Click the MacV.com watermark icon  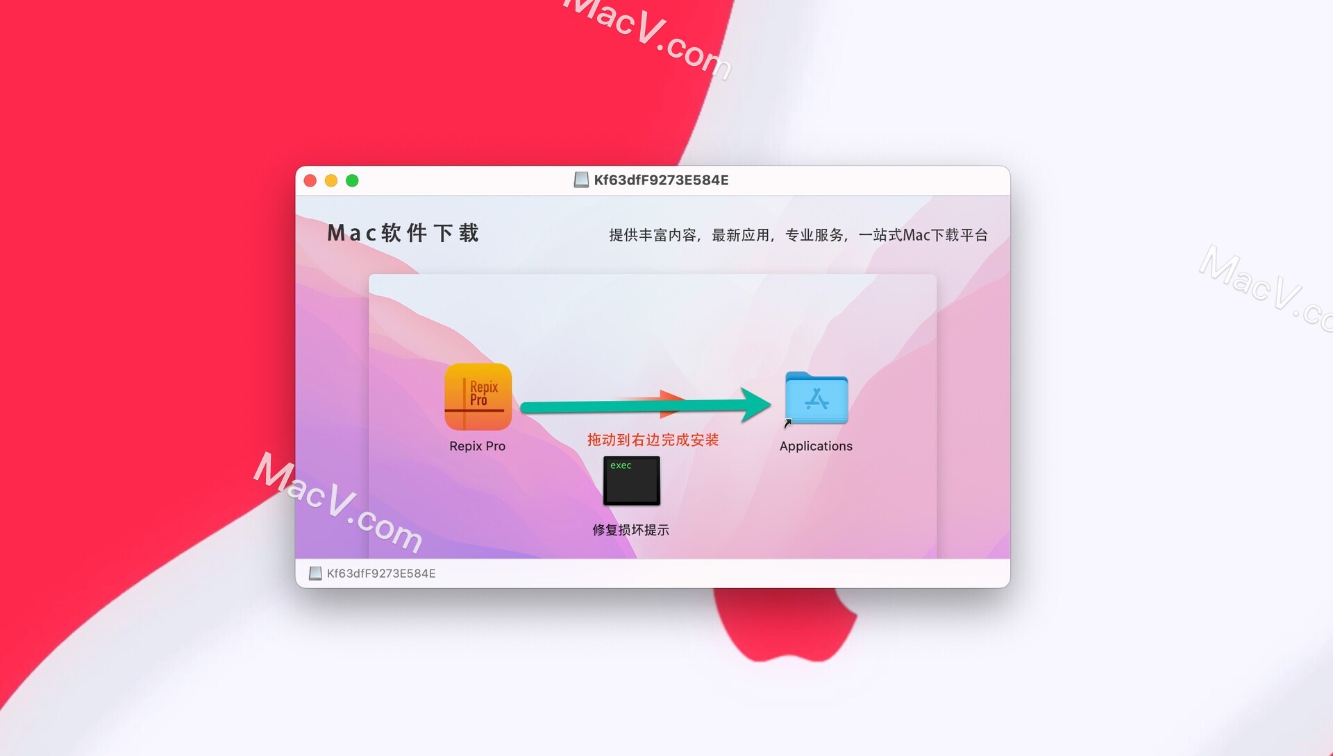[x=339, y=495]
